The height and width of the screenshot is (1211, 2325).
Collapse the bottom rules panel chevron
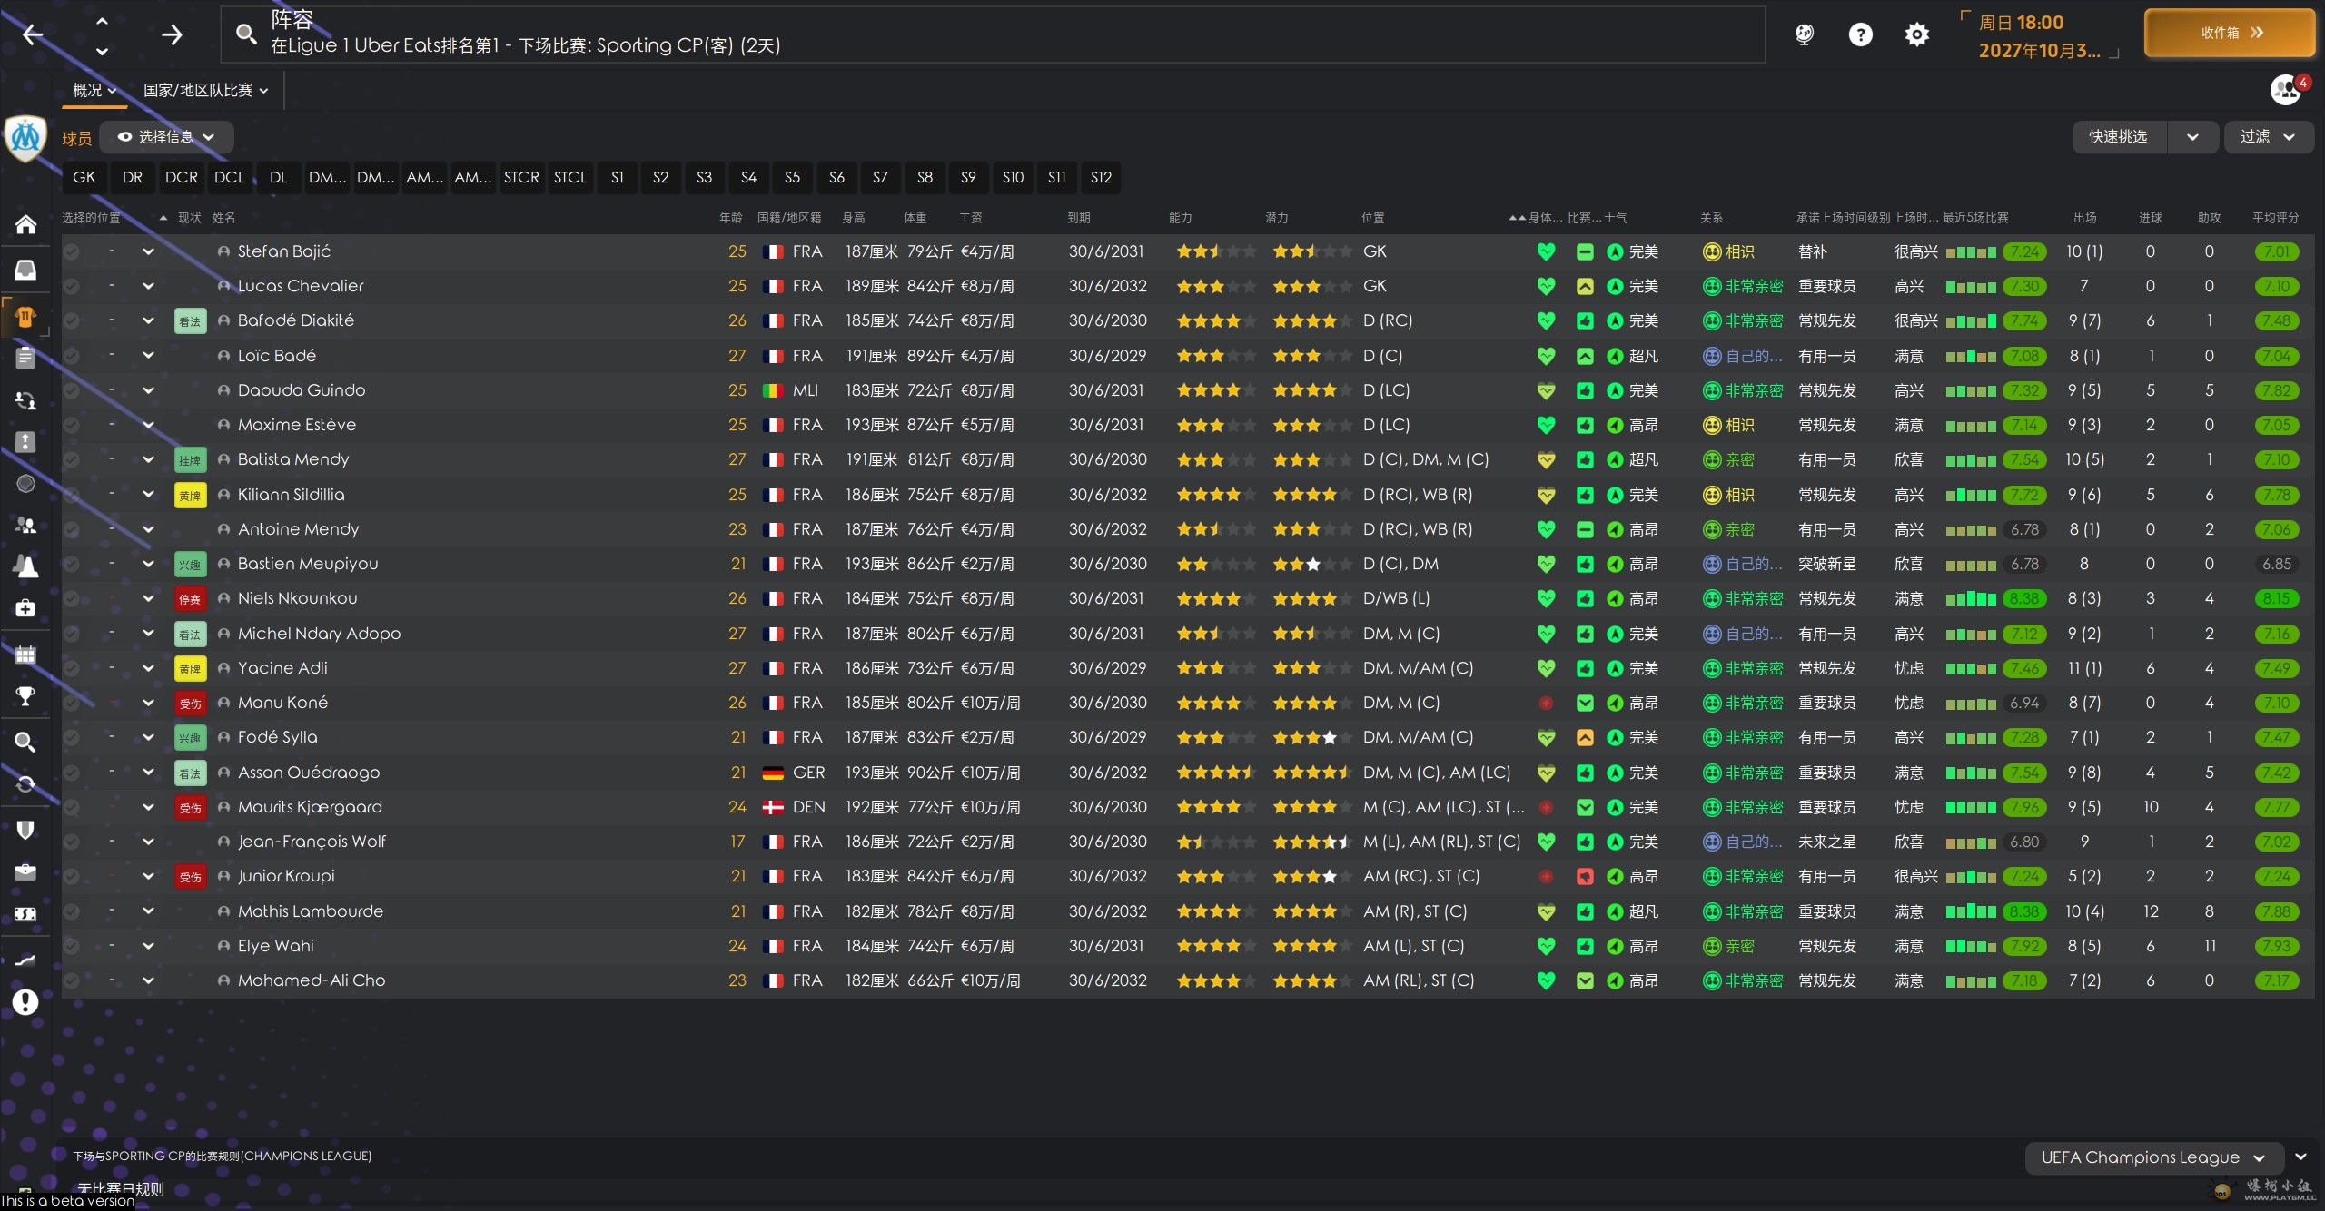click(x=2300, y=1157)
